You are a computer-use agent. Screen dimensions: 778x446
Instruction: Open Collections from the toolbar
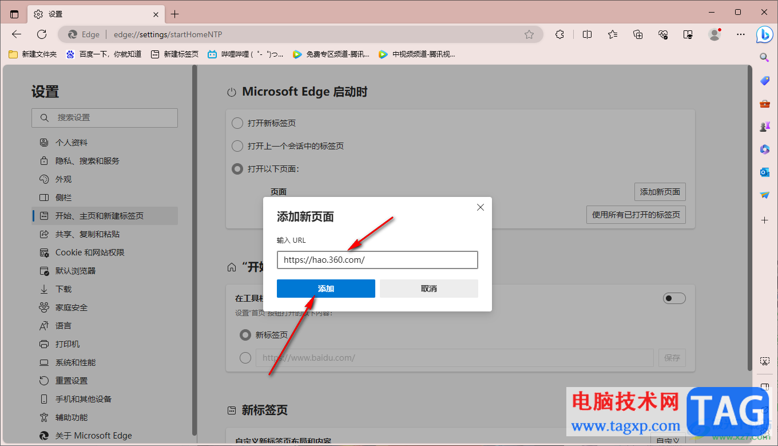click(x=638, y=34)
